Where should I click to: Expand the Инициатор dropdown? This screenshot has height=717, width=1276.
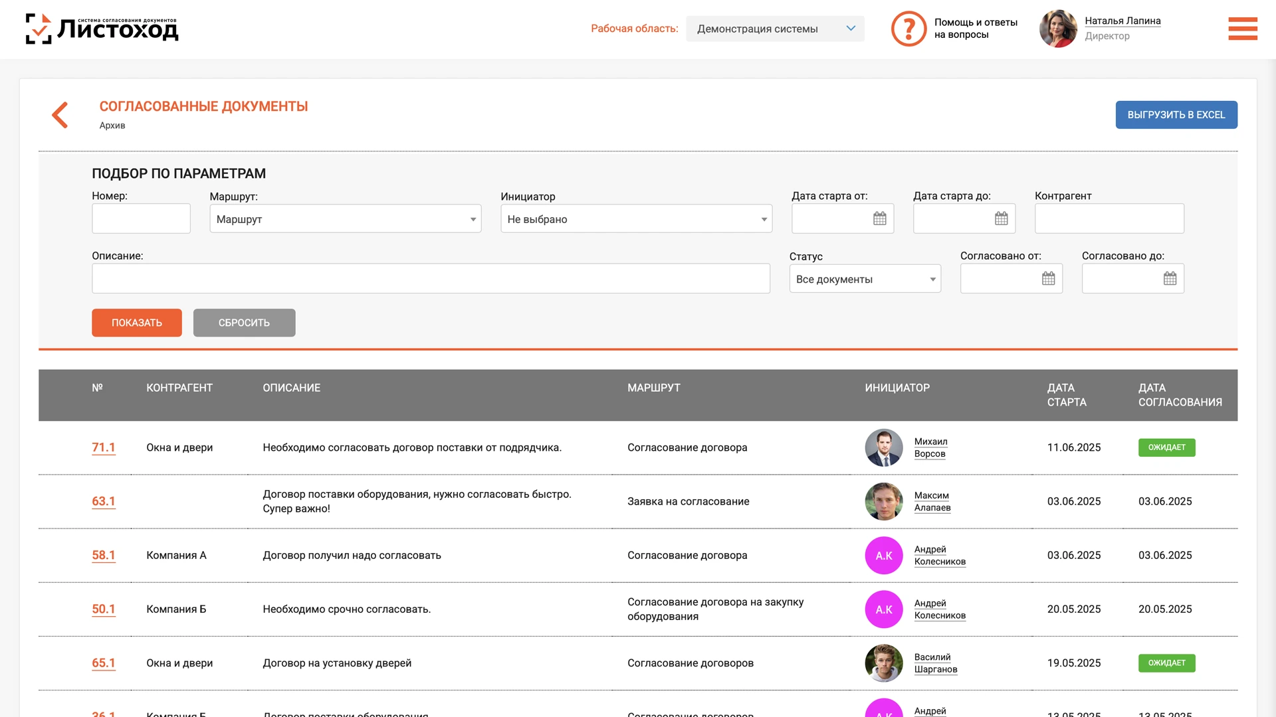pyautogui.click(x=636, y=219)
